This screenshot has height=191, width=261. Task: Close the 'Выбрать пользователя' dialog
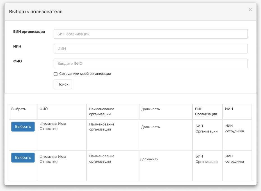point(250,10)
